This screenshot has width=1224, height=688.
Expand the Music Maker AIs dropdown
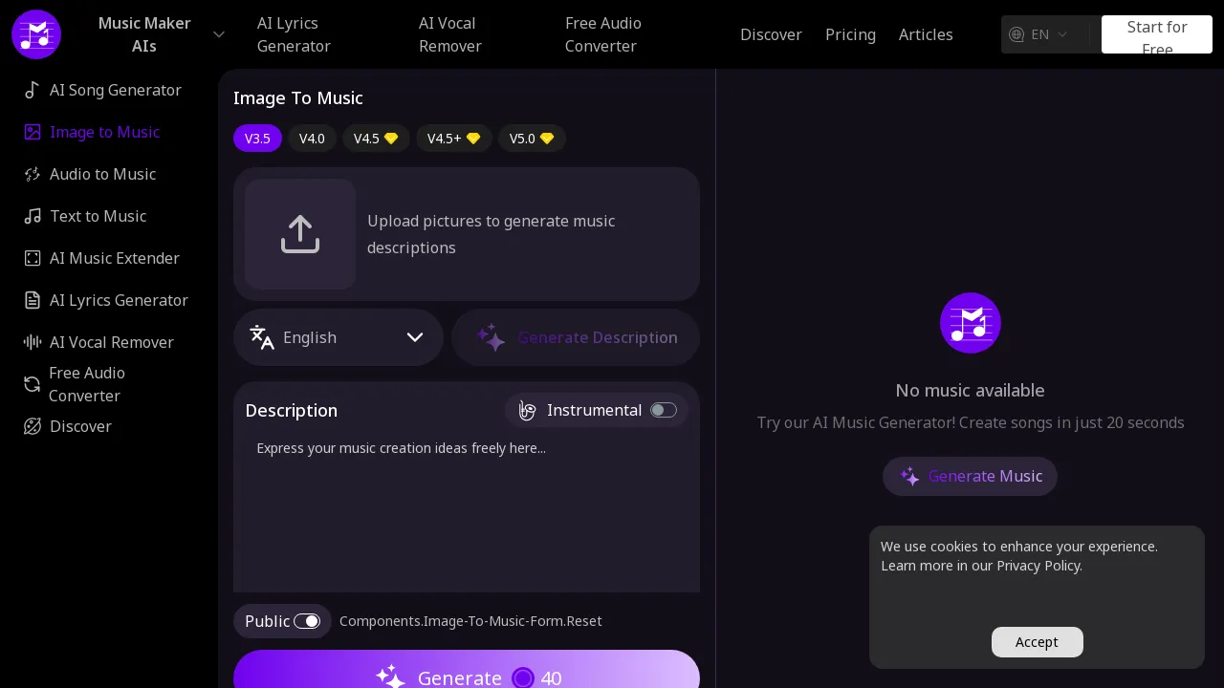219,34
